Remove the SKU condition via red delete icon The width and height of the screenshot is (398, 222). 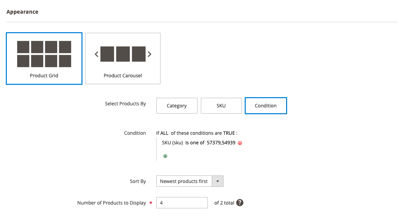240,143
